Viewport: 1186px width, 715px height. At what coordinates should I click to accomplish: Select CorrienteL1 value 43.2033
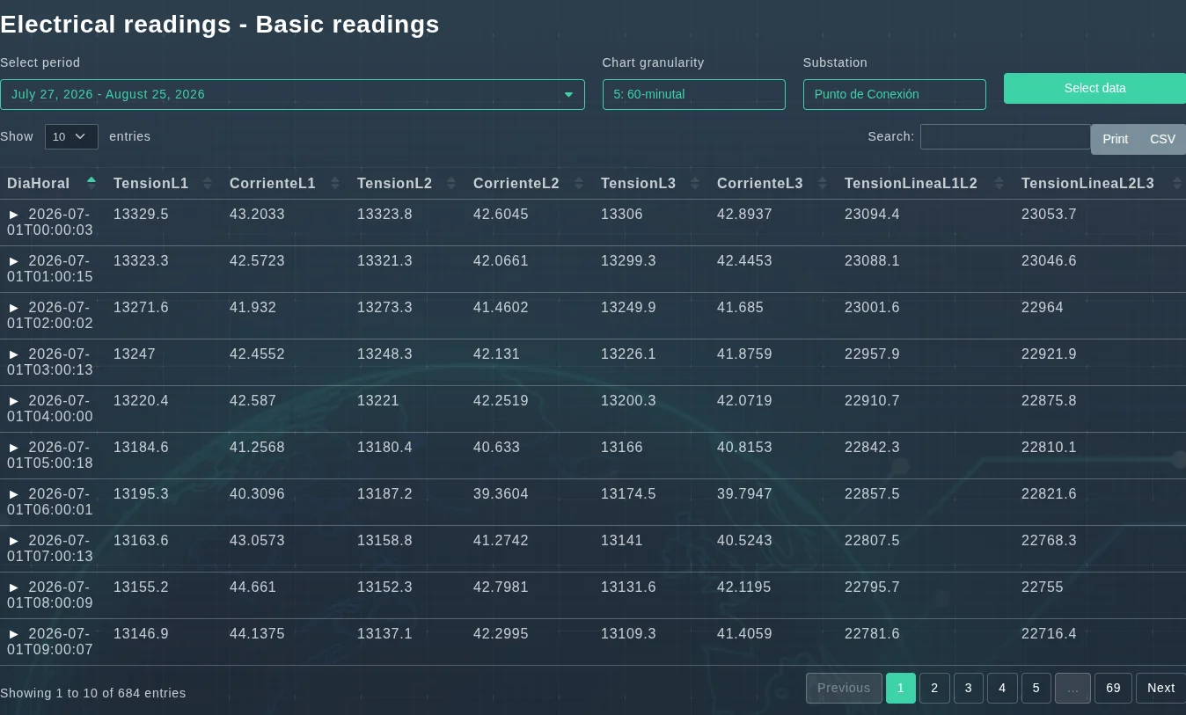[257, 215]
